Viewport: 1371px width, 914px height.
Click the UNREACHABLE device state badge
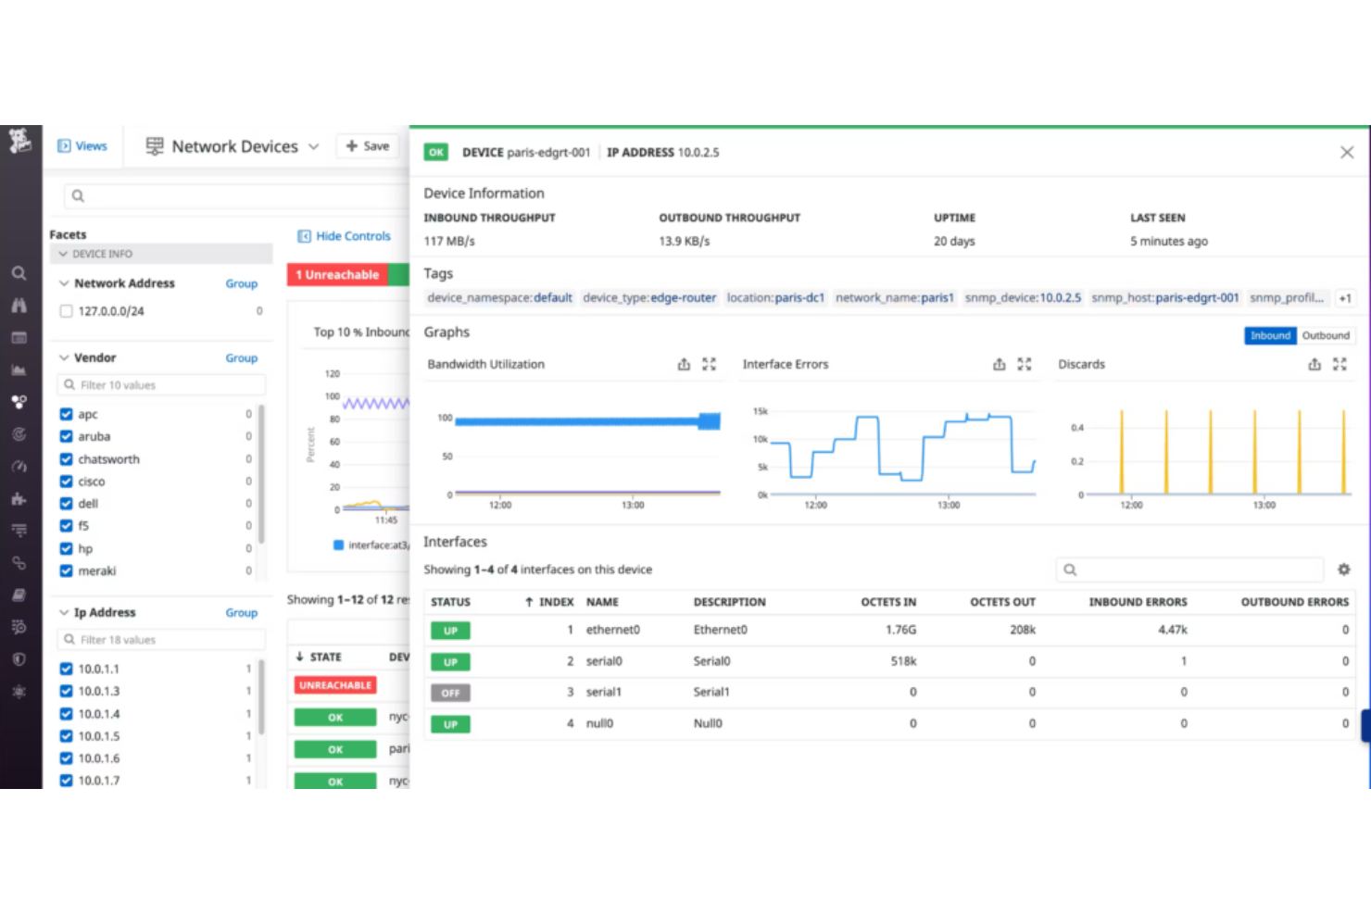[335, 685]
